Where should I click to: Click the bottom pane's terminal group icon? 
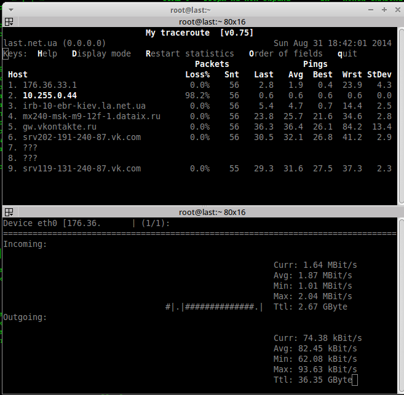[9, 213]
